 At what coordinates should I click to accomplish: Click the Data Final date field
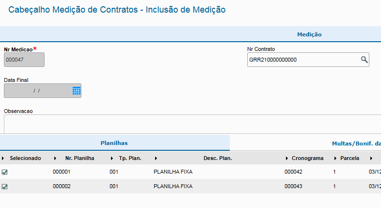37,91
